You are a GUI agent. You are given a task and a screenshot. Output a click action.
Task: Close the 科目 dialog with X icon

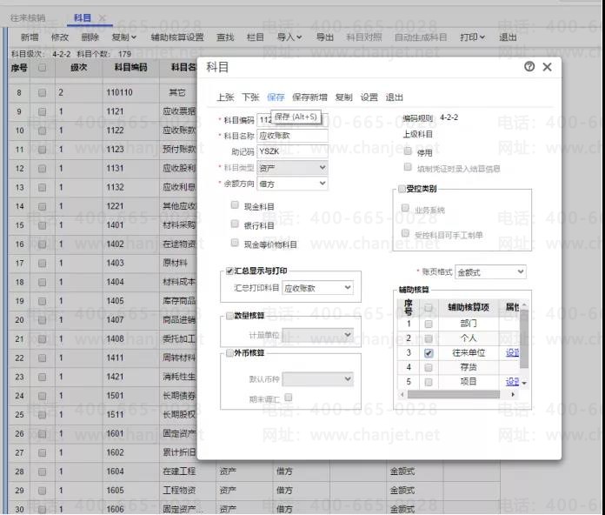(x=547, y=67)
